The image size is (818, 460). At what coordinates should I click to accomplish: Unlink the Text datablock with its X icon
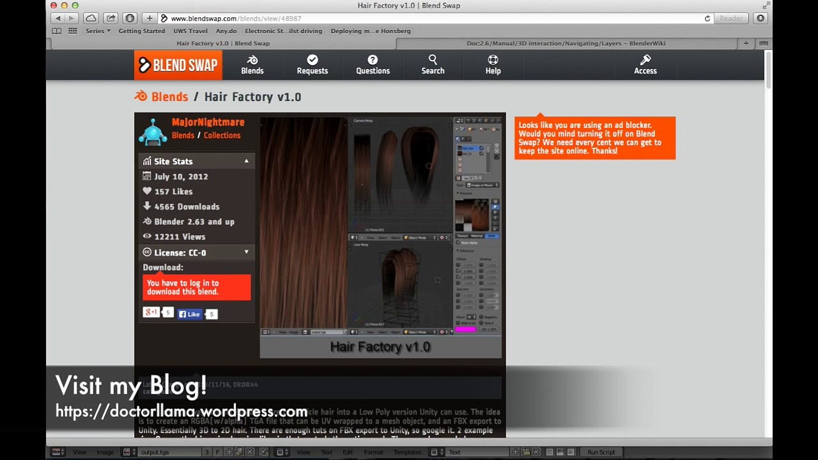pos(536,452)
